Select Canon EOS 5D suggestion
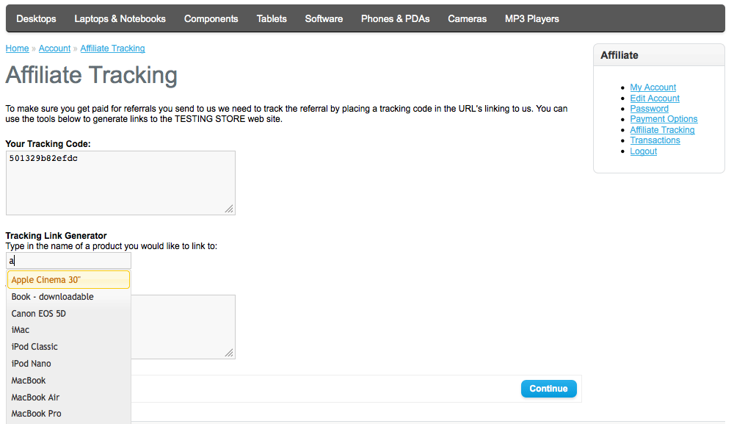Screen dimensions: 734x424 (x=38, y=314)
